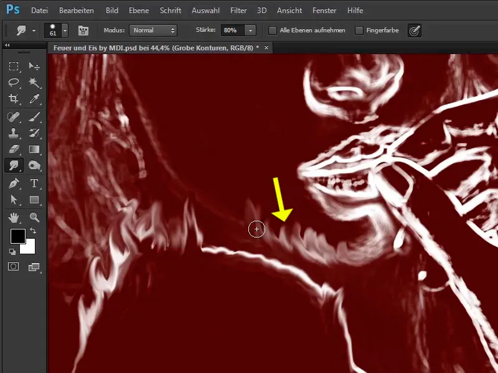This screenshot has height=373, width=498.
Task: Open the Modus Normal dropdown
Action: click(153, 30)
